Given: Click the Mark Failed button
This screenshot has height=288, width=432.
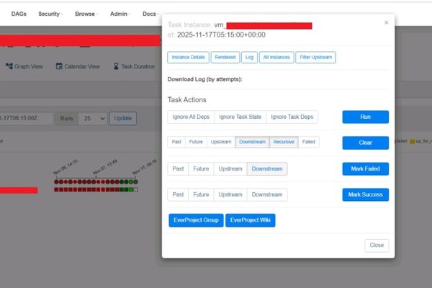Looking at the screenshot, I should tap(366, 168).
